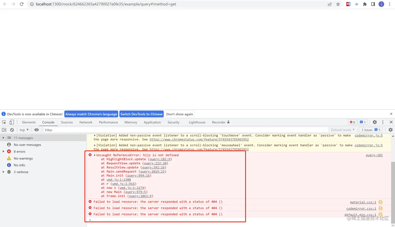Go back with the browser back arrow
Screen dimensions: 395x227
[5, 4]
